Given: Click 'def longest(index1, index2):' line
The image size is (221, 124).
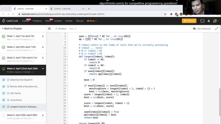Looking at the screenshot, I should [97, 56].
